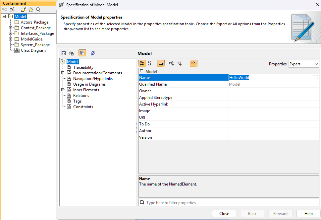Select Actors_Package in Containment tree
The height and width of the screenshot is (220, 321).
click(34, 22)
